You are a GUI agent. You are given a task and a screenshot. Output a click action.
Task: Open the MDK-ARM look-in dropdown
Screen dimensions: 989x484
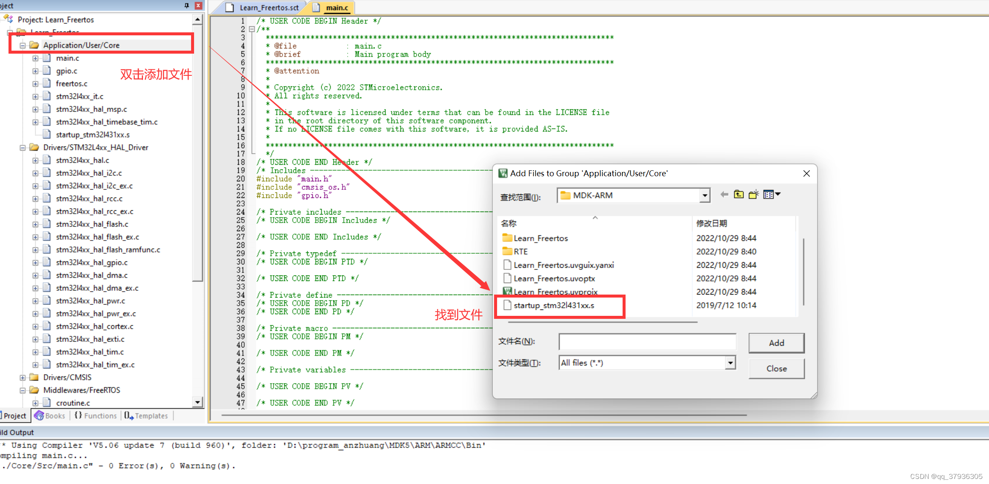coord(705,195)
